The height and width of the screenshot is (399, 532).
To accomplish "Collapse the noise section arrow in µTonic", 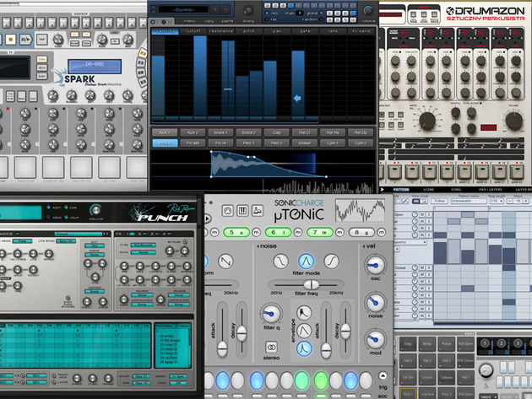I will (x=258, y=246).
